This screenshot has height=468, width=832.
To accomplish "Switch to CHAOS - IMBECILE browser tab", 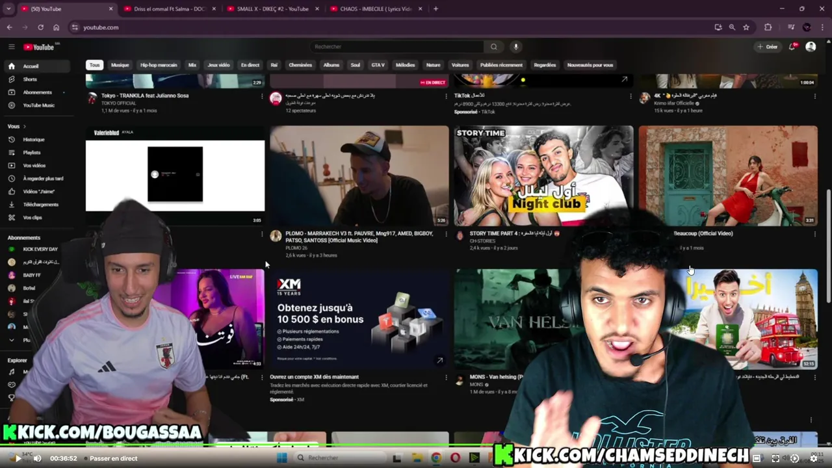I will click(x=376, y=9).
